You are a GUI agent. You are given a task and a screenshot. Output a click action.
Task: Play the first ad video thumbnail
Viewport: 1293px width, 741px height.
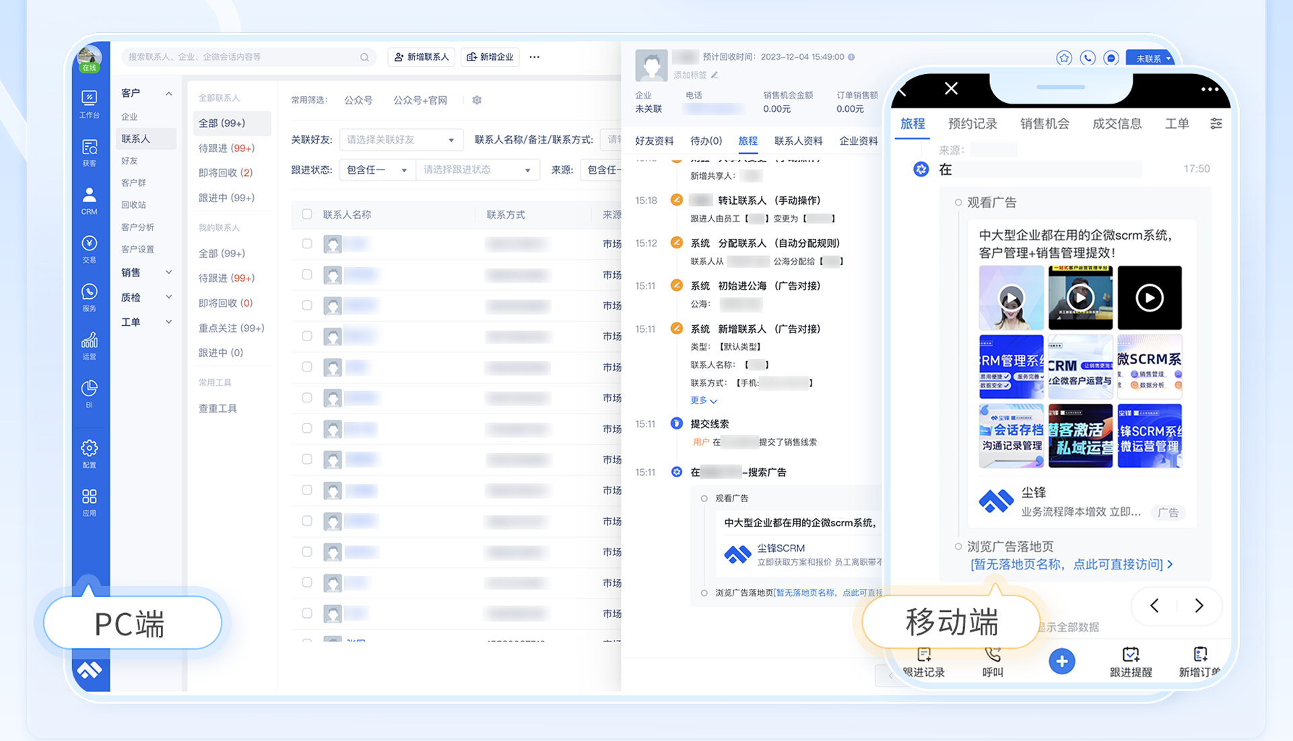pyautogui.click(x=1011, y=297)
